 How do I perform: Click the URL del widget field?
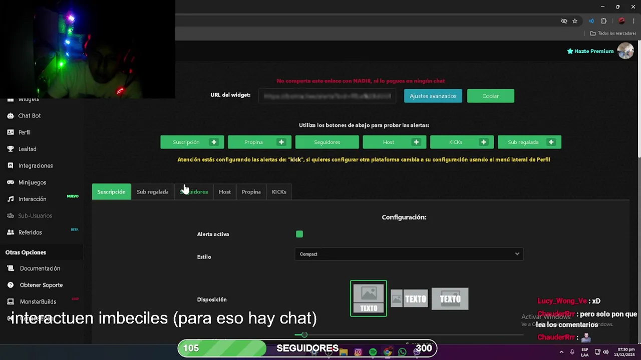(328, 96)
